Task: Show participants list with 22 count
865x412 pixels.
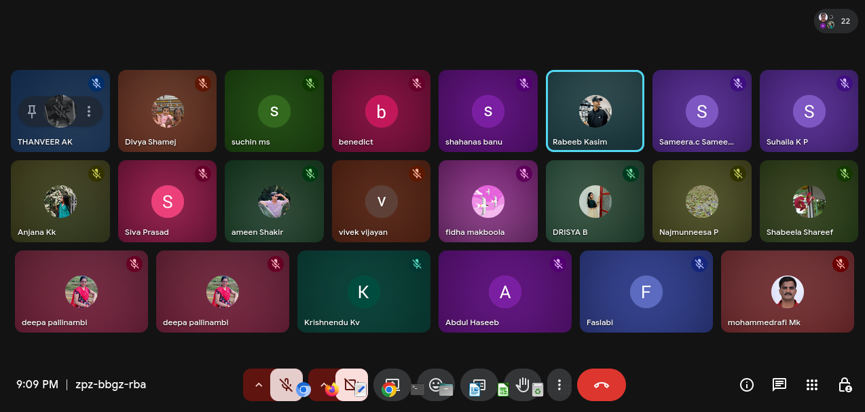Action: tap(834, 21)
